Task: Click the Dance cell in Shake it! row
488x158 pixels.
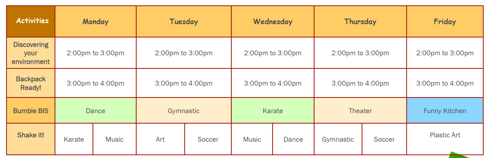Action: (x=293, y=139)
